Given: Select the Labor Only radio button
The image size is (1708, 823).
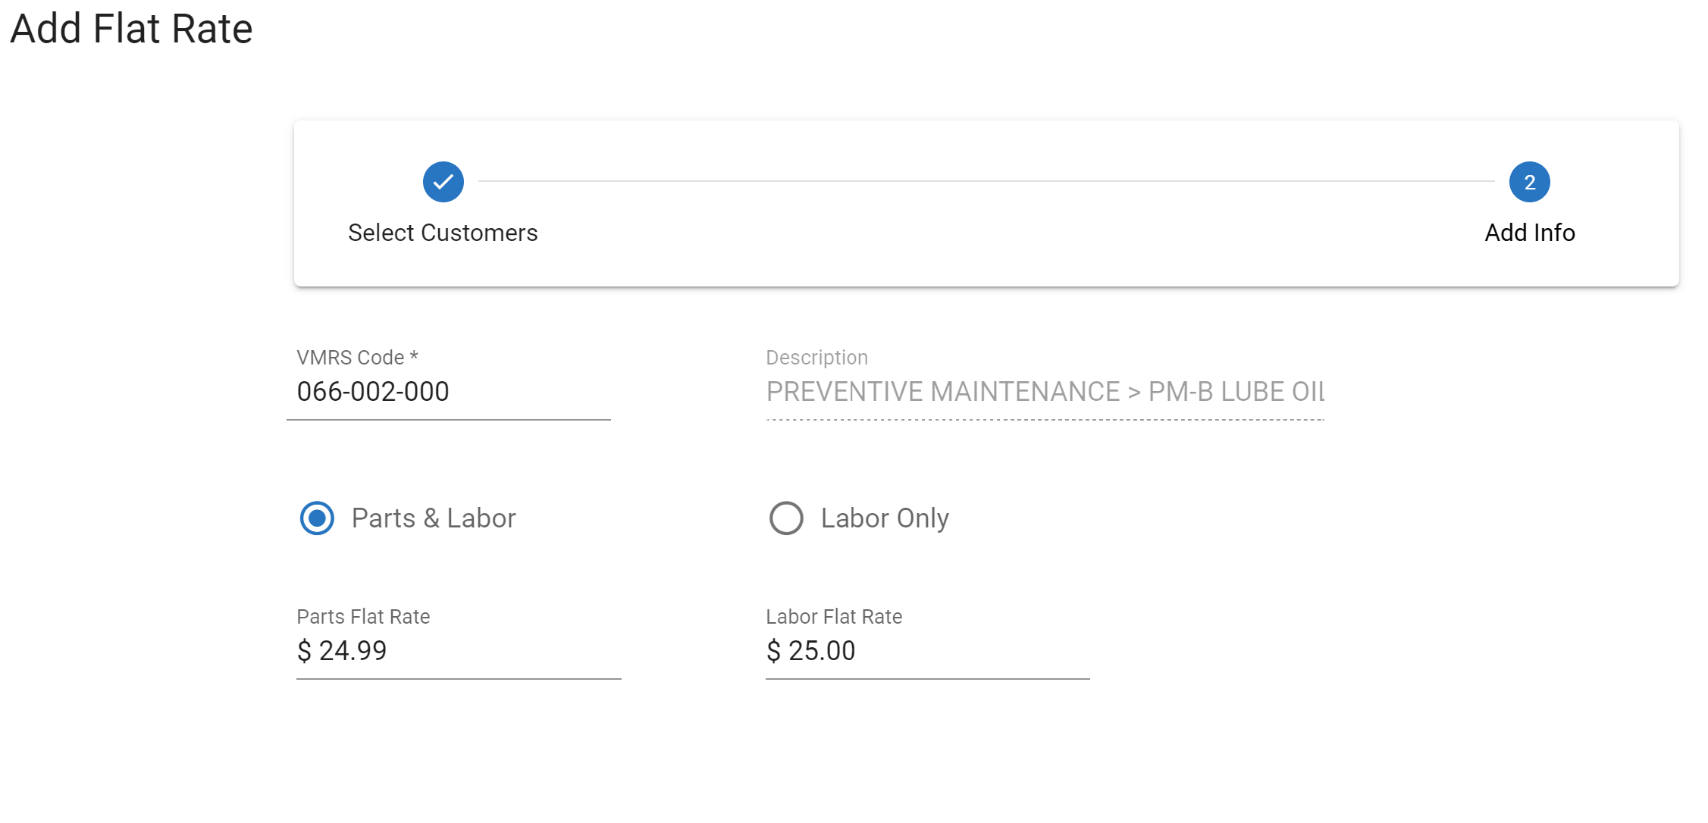Looking at the screenshot, I should [x=786, y=518].
